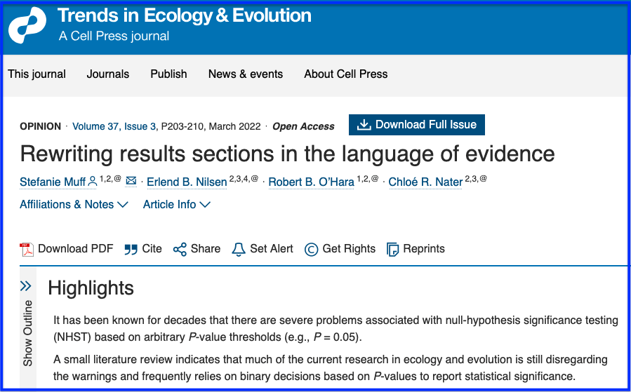Click the Share network icon
The height and width of the screenshot is (392, 631).
[x=180, y=249]
